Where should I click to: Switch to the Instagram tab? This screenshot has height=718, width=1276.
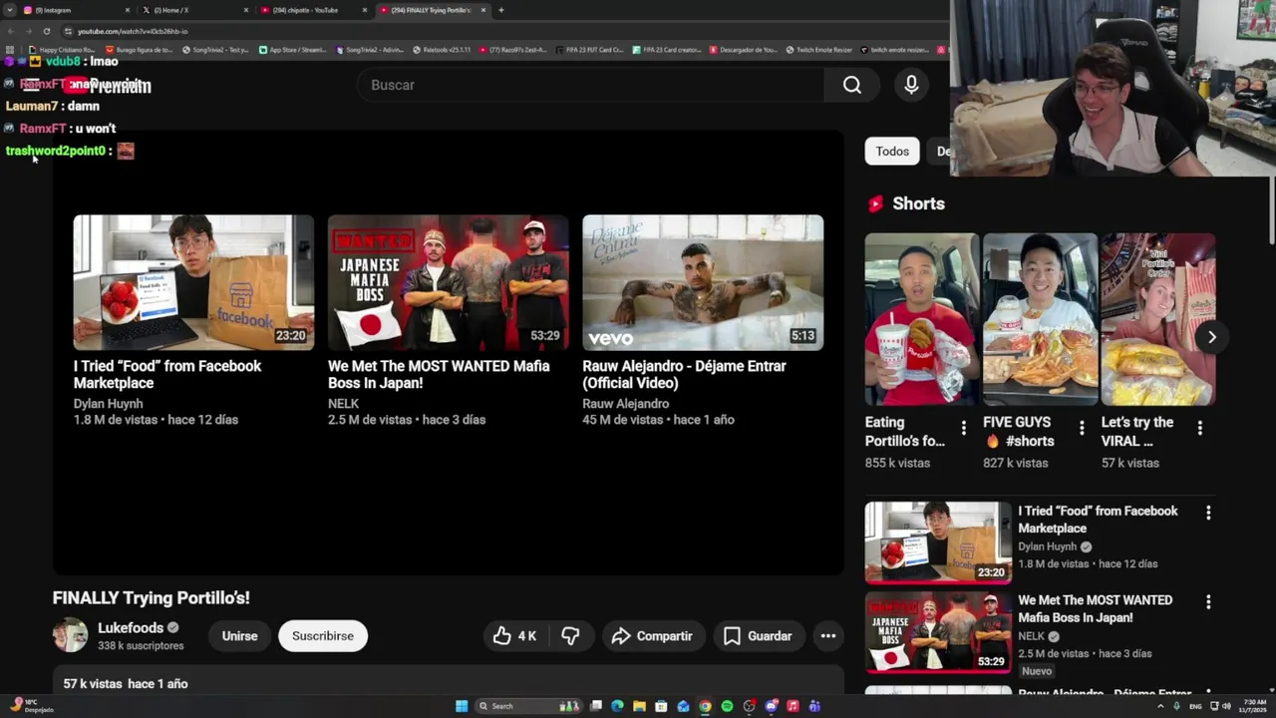pyautogui.click(x=78, y=10)
